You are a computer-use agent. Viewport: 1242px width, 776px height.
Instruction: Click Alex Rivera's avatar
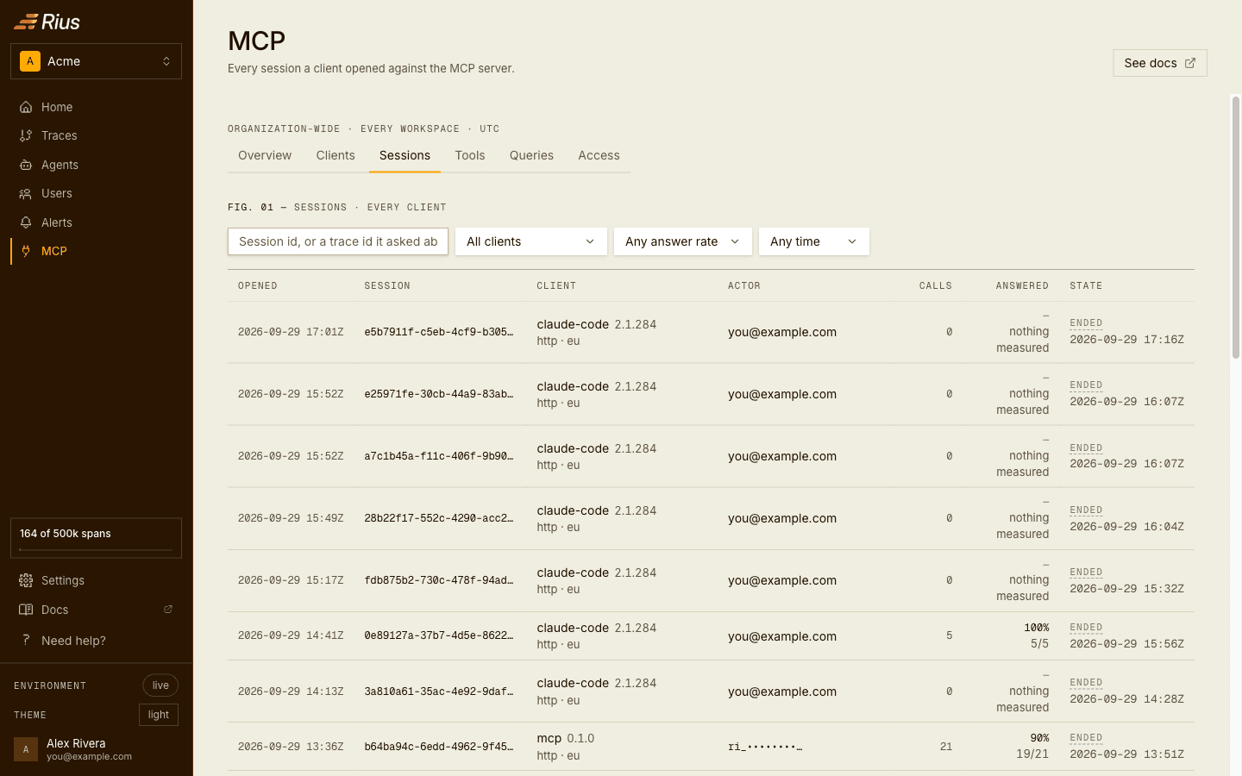point(26,749)
